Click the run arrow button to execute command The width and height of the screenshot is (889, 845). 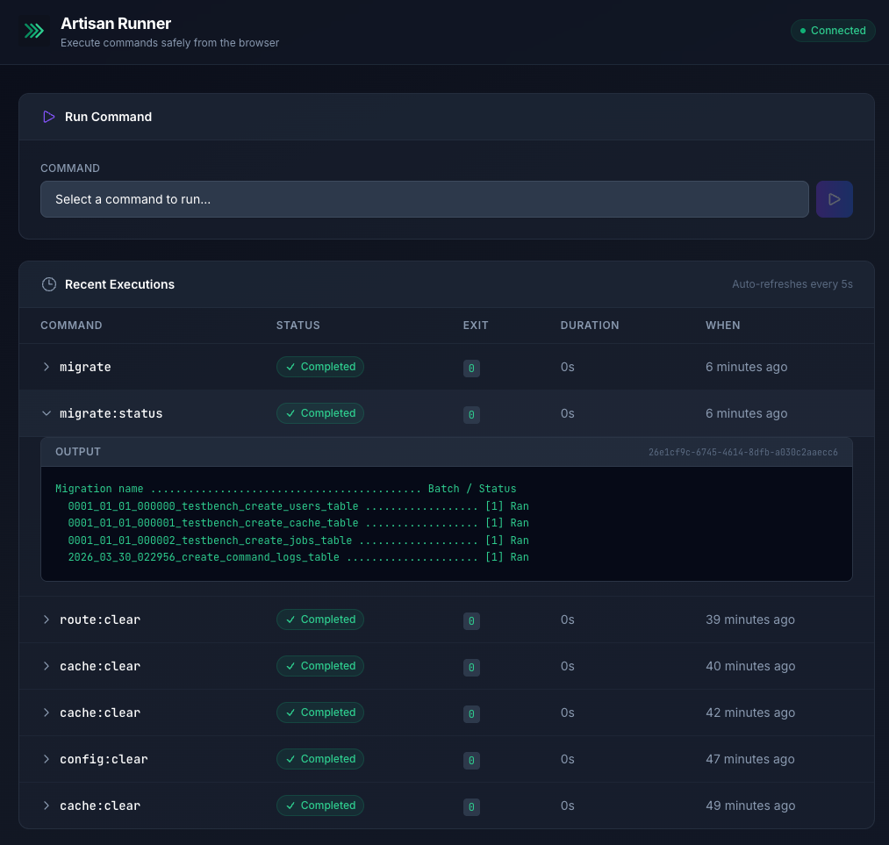coord(834,199)
